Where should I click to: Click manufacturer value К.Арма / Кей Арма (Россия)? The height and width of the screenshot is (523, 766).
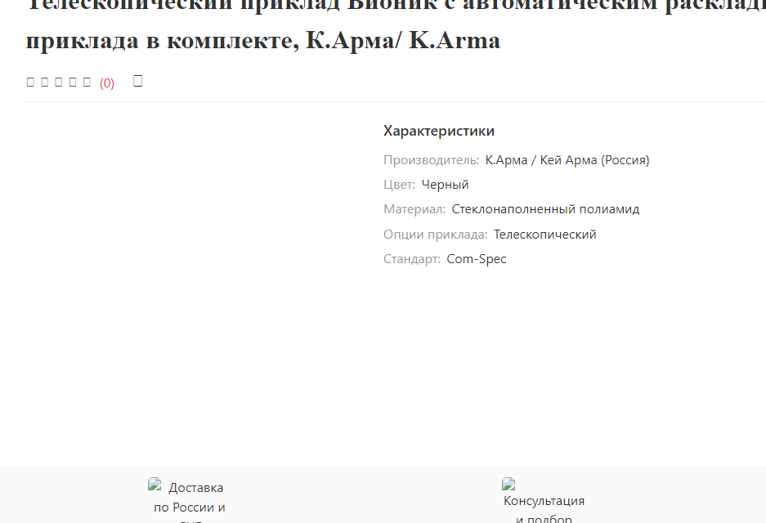567,160
